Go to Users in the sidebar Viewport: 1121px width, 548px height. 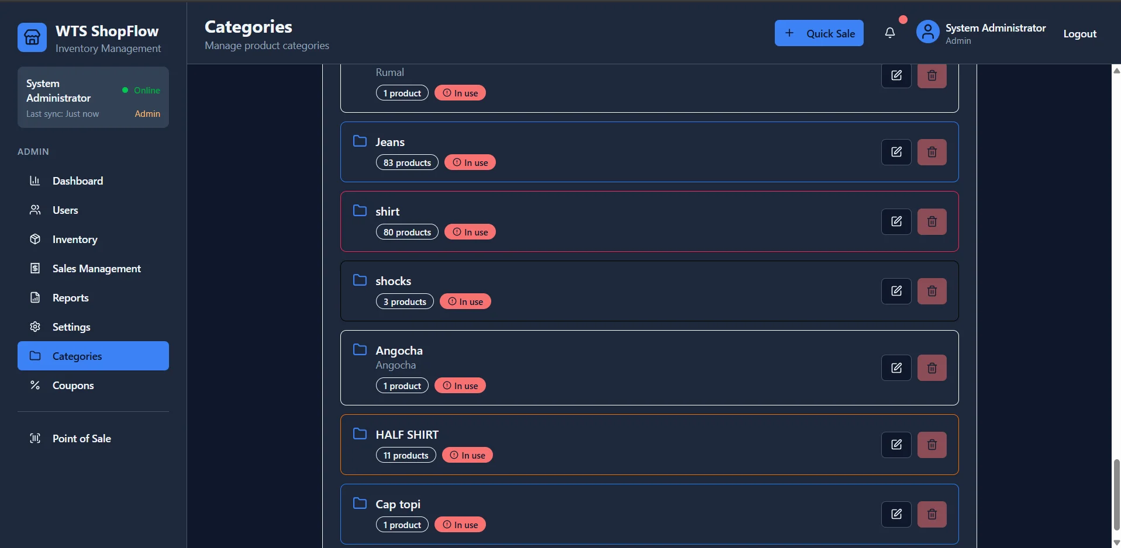pyautogui.click(x=93, y=210)
